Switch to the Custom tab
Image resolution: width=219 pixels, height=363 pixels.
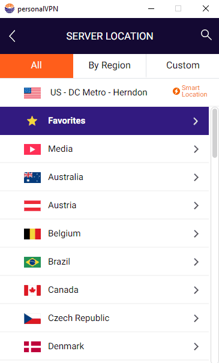pos(182,66)
